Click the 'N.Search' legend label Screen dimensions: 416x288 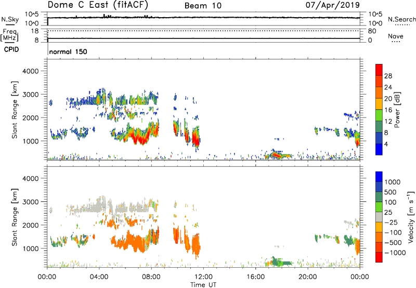[x=401, y=19]
